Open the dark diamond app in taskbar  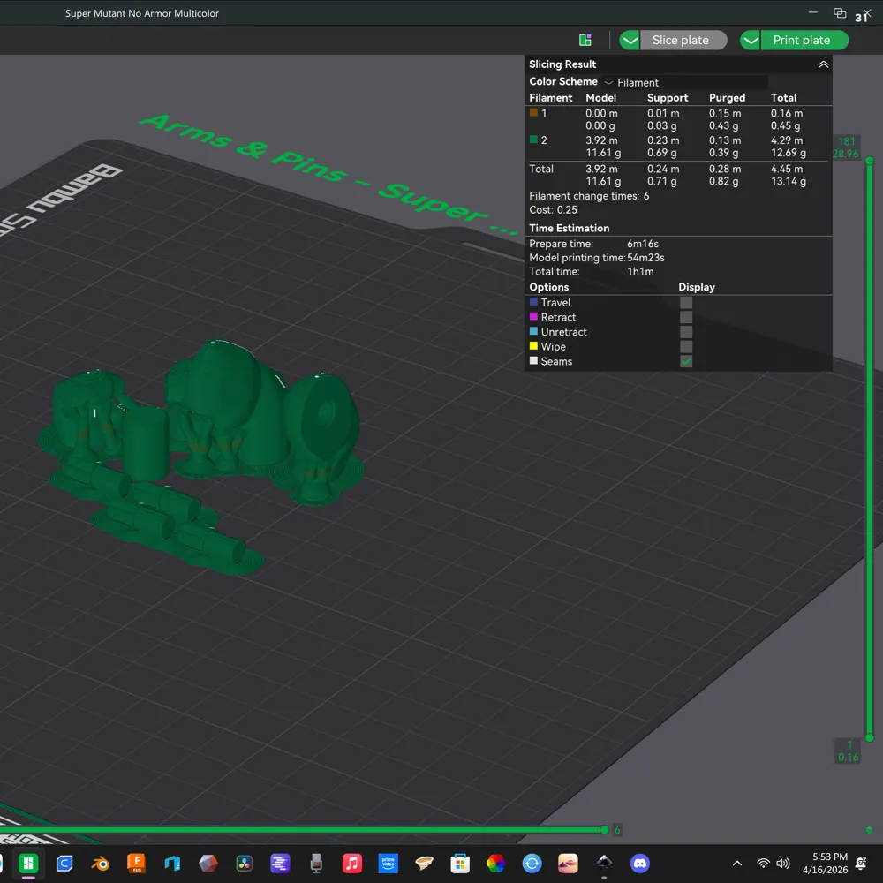click(604, 862)
